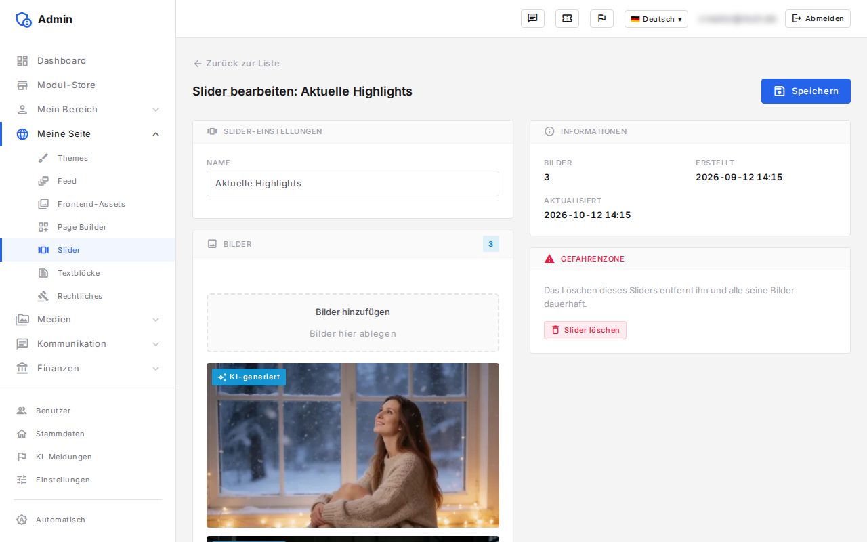Expand the Medien section
The image size is (867, 542).
(88, 320)
